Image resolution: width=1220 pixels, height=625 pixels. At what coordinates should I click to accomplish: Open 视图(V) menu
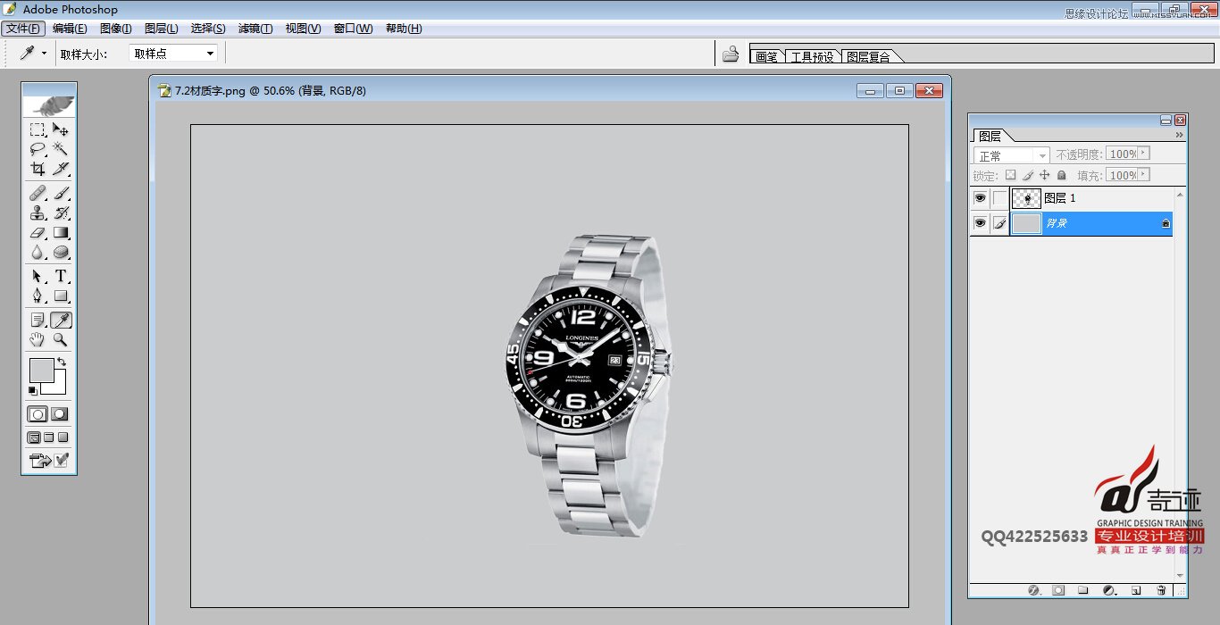click(303, 29)
